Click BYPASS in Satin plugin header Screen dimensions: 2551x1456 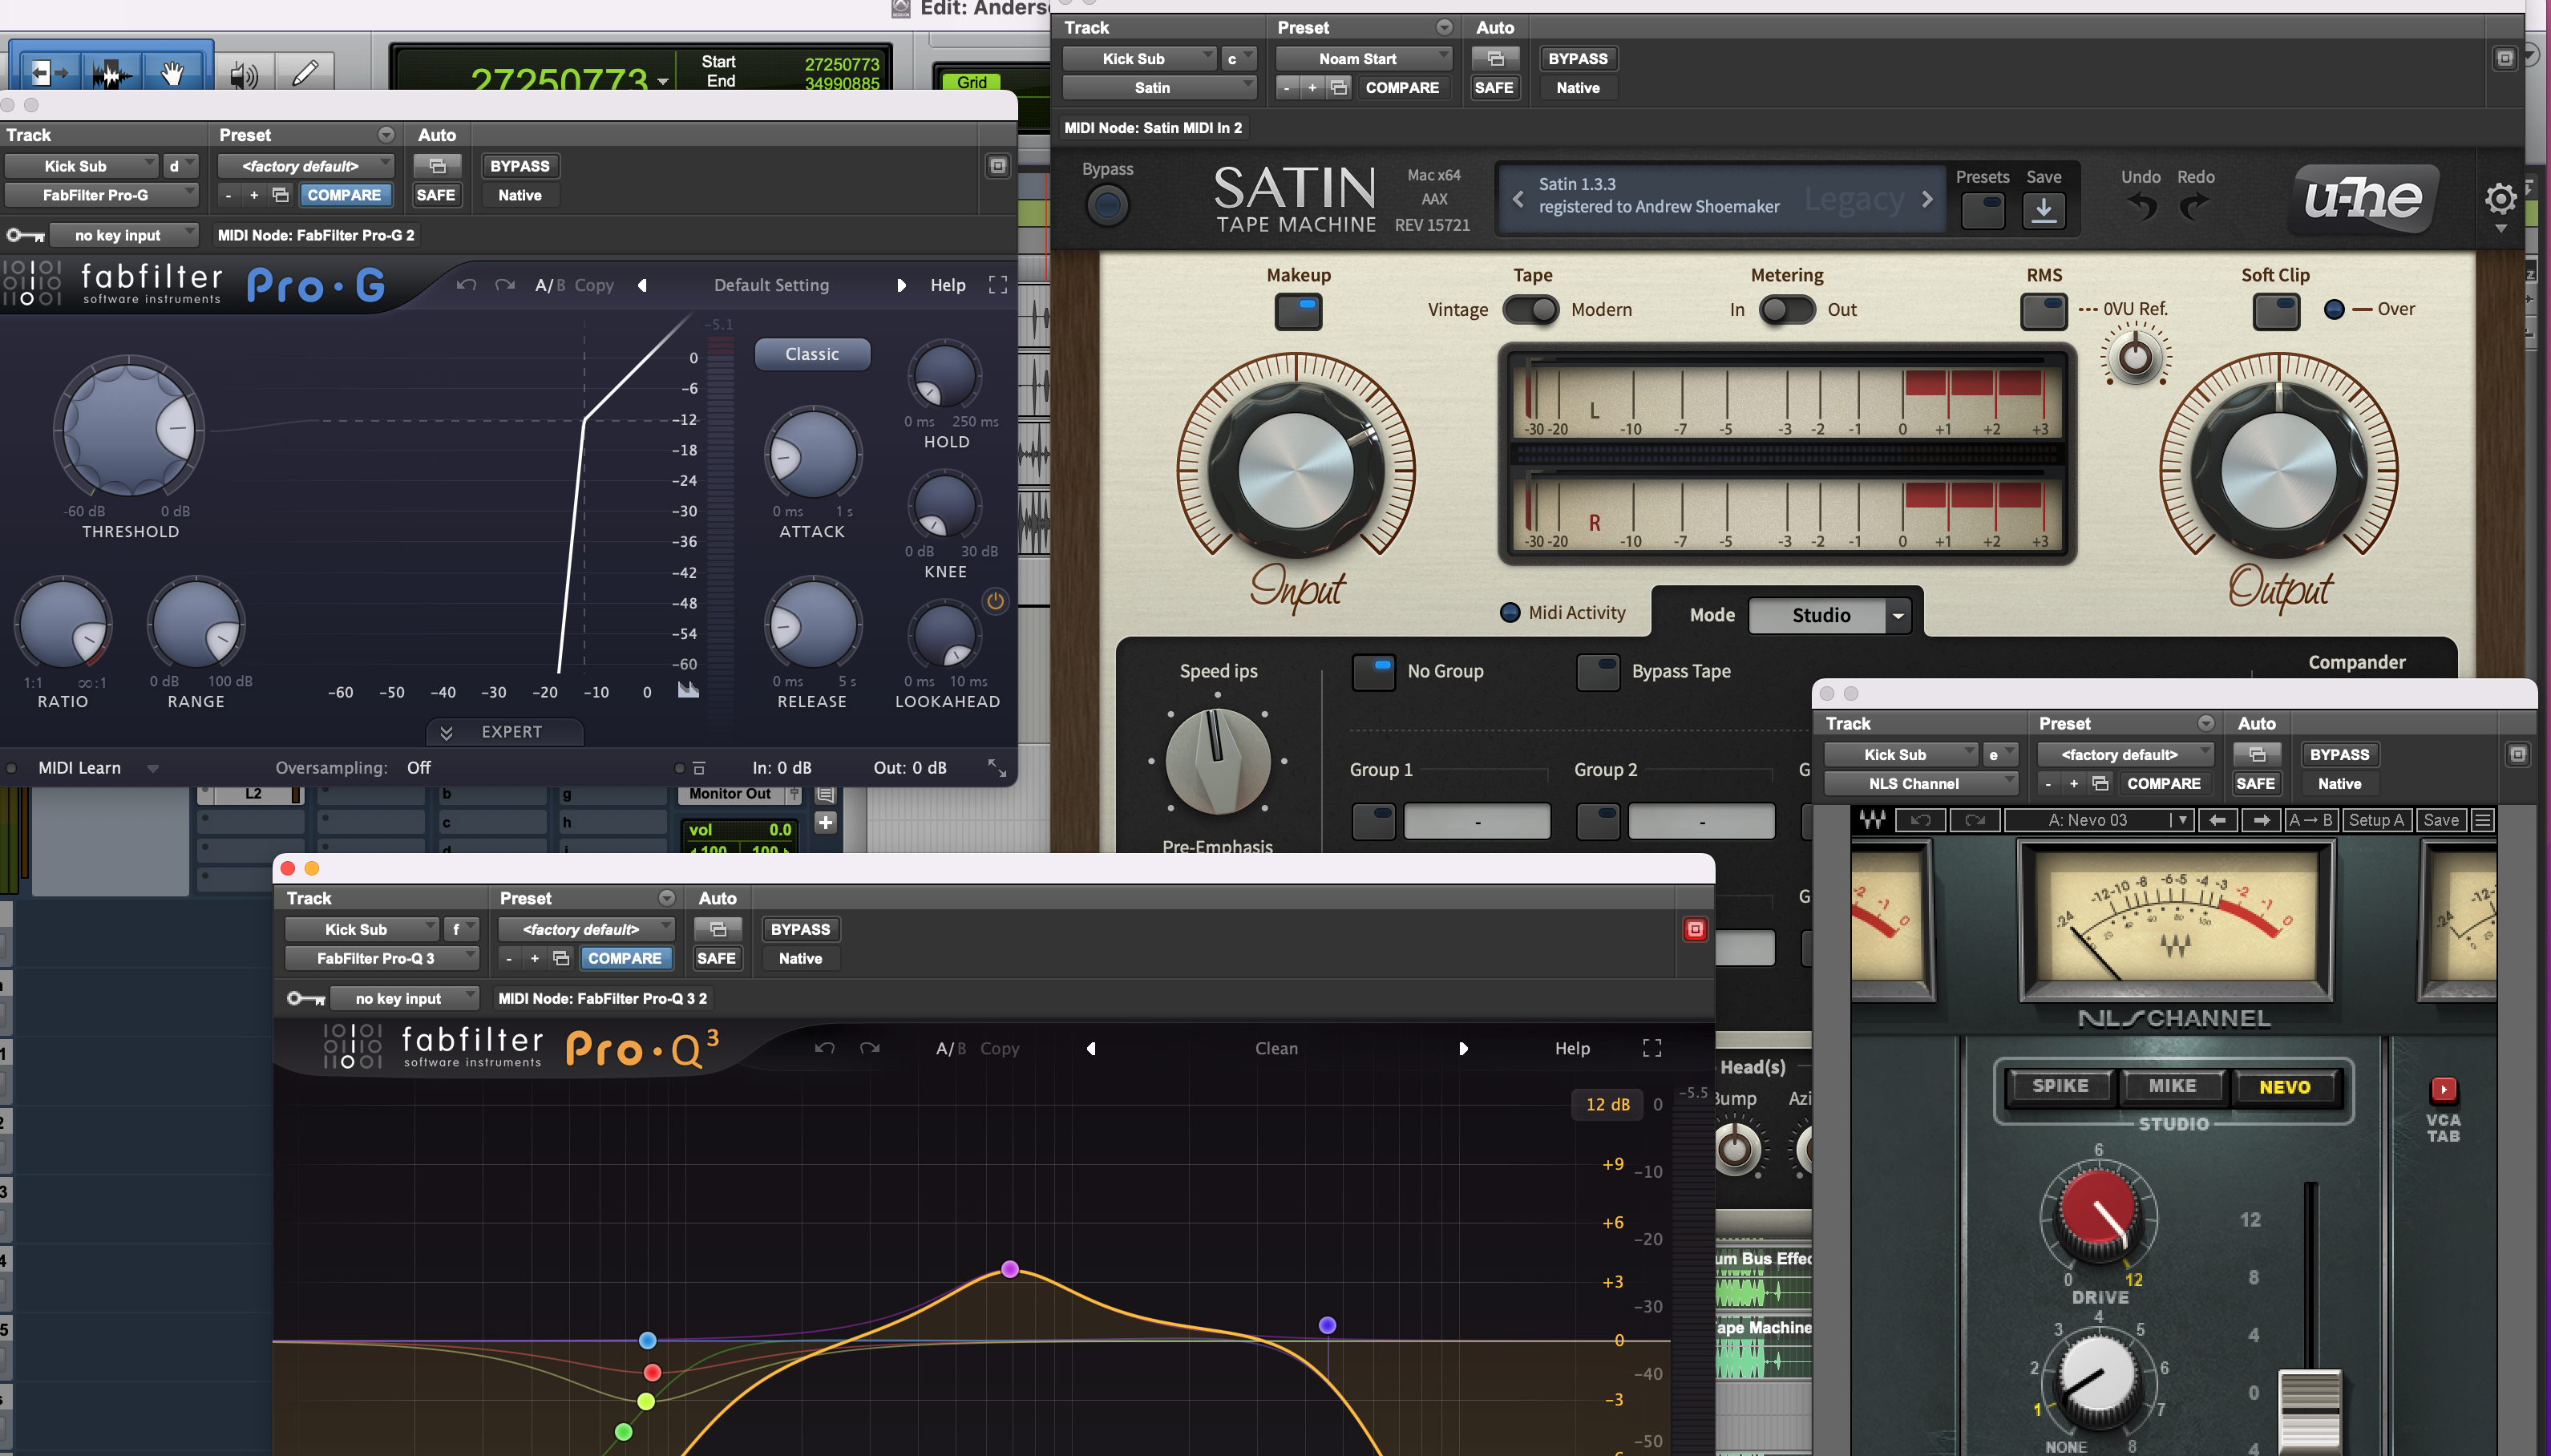pyautogui.click(x=1578, y=59)
